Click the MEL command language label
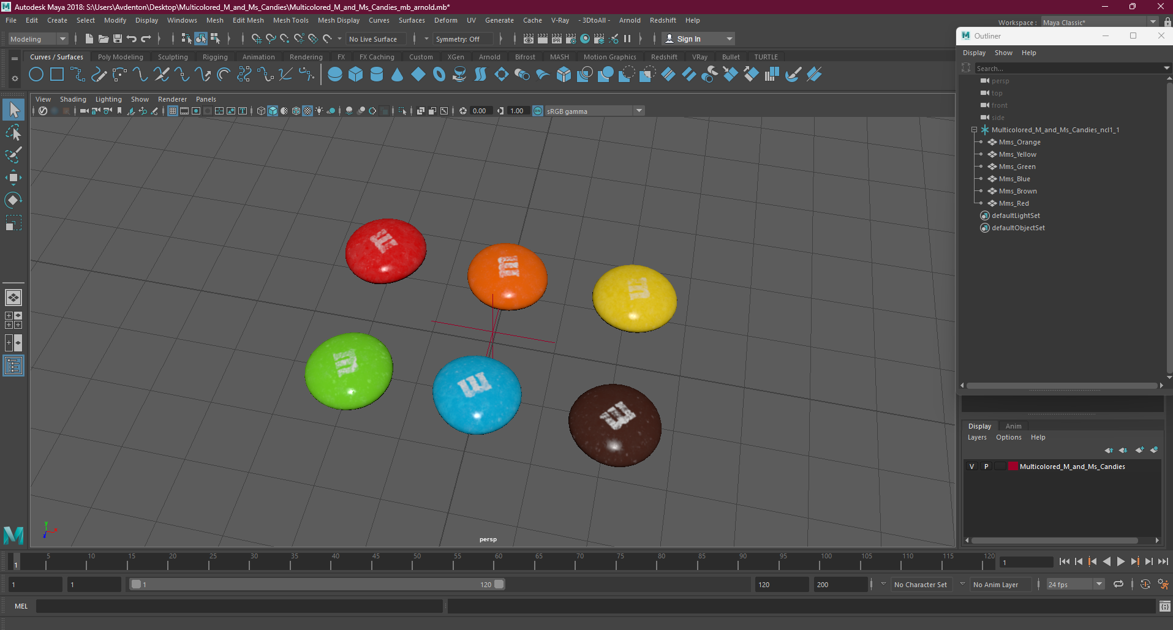Screen dimensions: 1173x630 coord(21,606)
